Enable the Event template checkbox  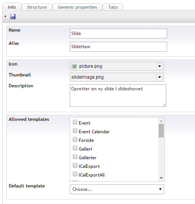point(75,122)
